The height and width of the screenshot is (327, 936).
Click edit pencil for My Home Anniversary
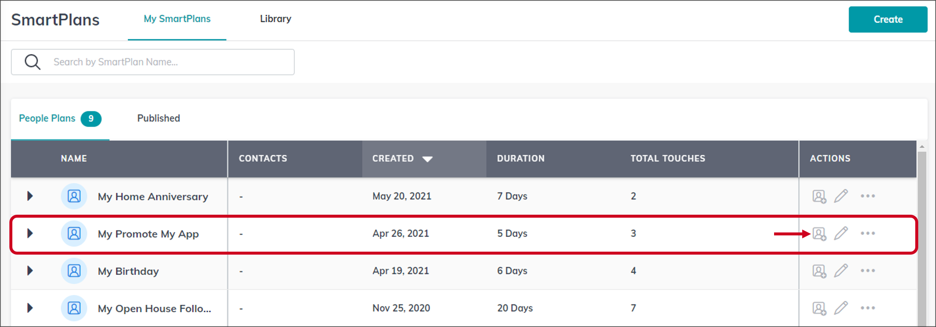[841, 196]
